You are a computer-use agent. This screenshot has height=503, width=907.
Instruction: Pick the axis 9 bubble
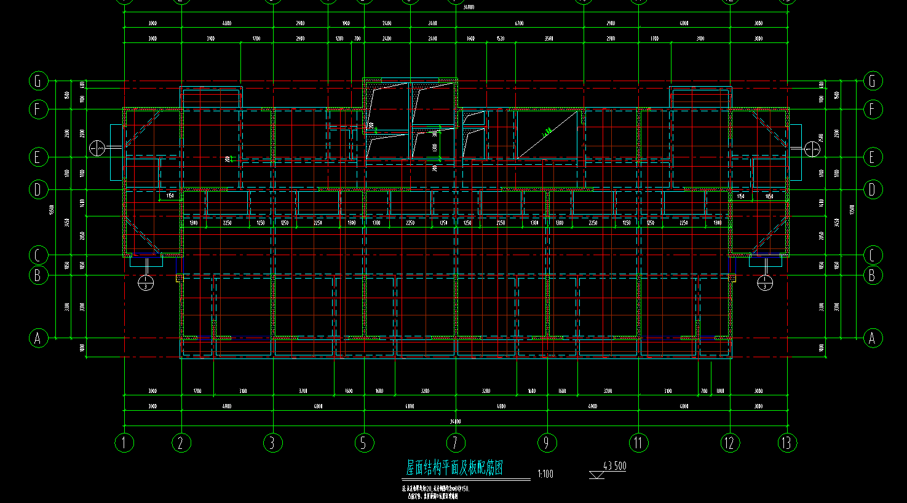547,443
